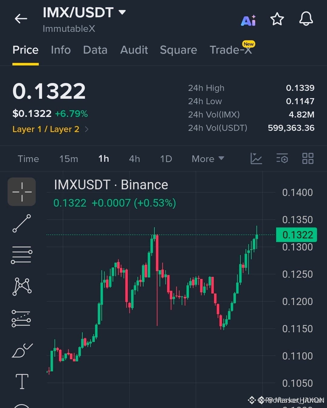Select the 4h chart interval

(x=134, y=159)
